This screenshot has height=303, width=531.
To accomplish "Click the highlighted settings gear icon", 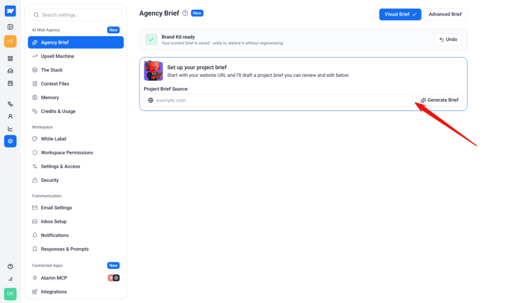I will pos(10,141).
